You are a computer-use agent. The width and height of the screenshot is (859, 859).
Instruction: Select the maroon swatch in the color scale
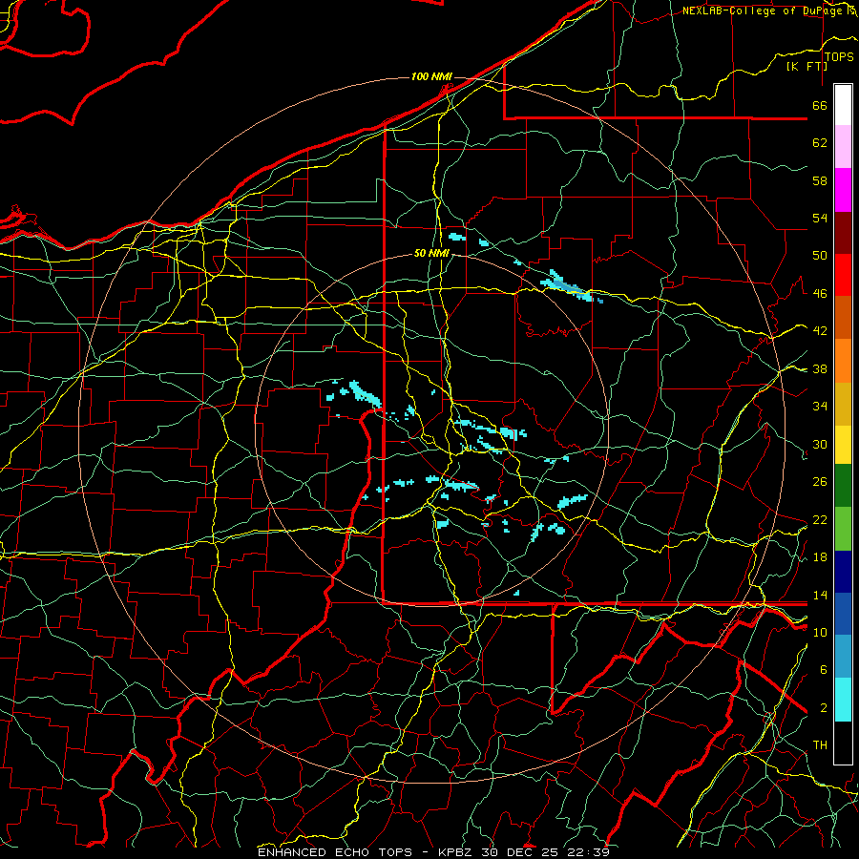pyautogui.click(x=843, y=233)
